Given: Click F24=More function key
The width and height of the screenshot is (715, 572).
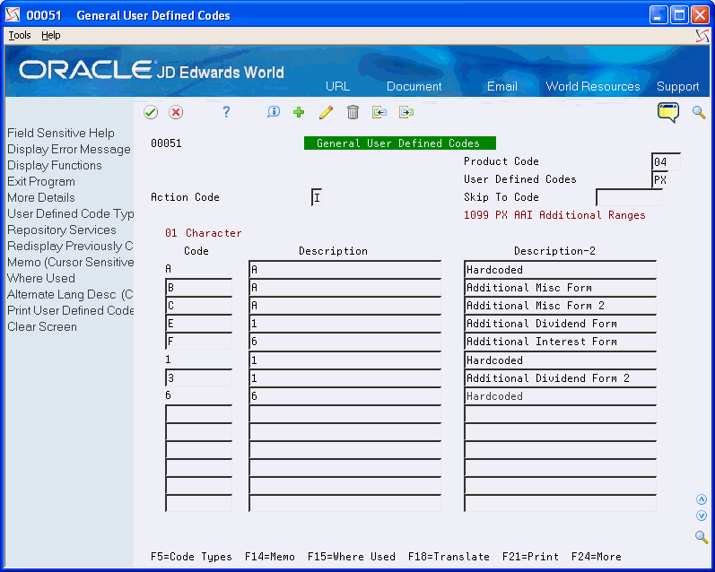Looking at the screenshot, I should [596, 557].
